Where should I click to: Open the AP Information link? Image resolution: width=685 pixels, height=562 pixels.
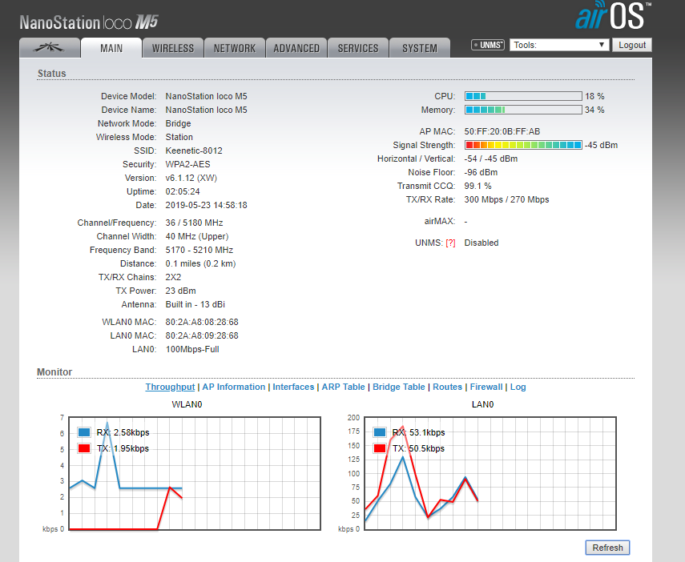point(234,387)
